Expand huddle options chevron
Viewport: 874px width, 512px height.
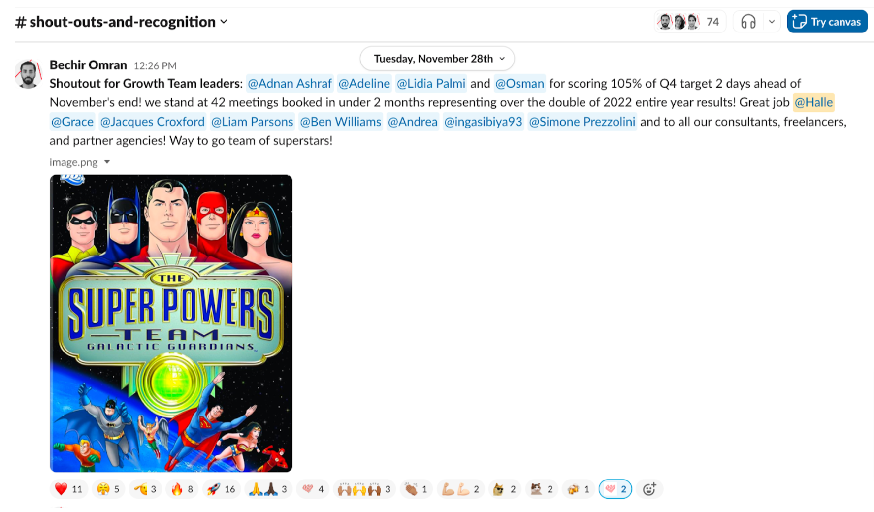(x=772, y=22)
